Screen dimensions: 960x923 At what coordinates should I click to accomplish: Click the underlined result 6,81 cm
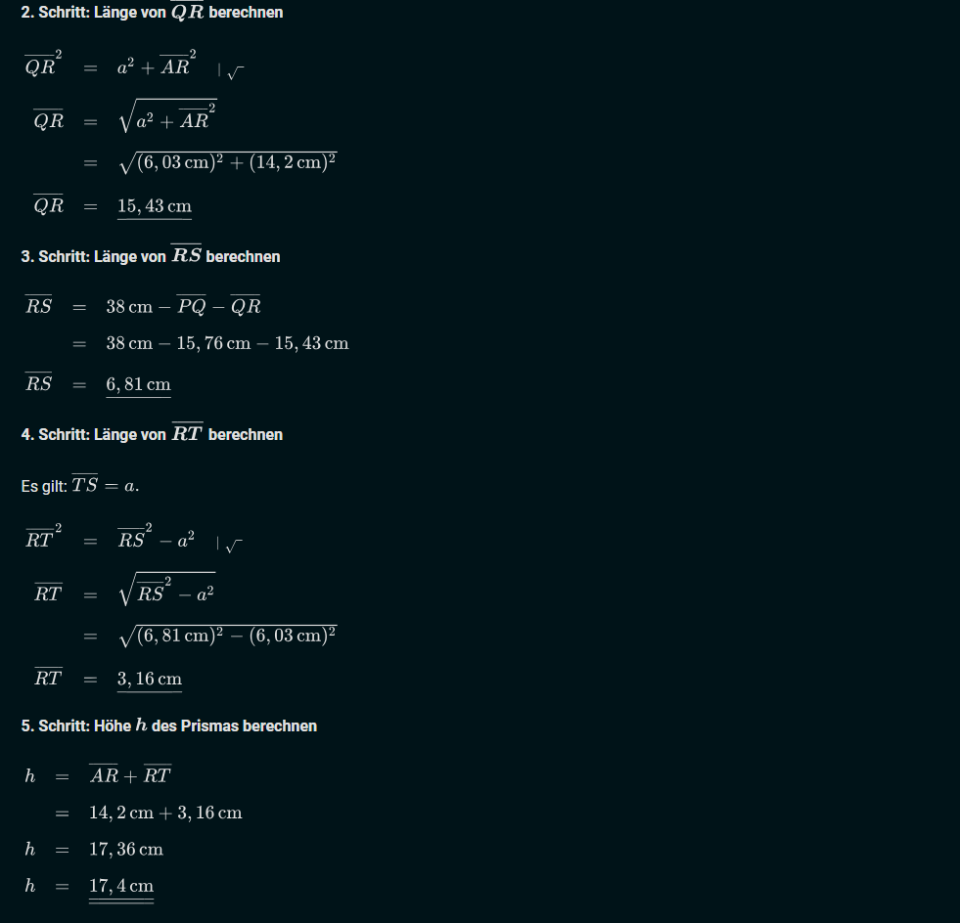point(138,384)
